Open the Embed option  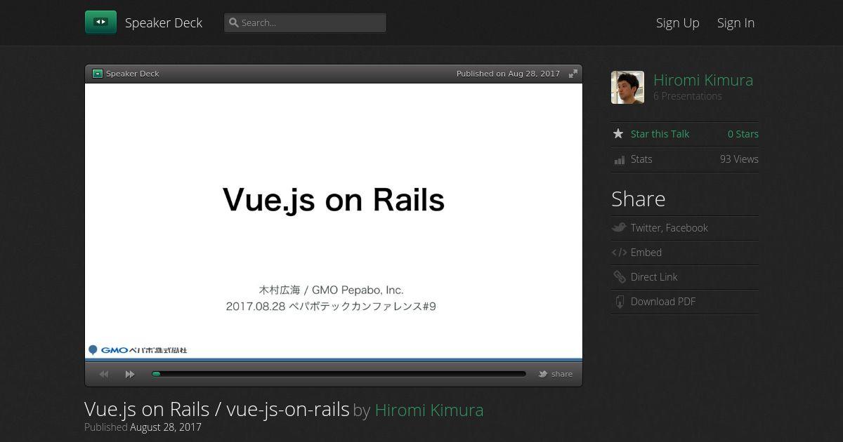646,253
